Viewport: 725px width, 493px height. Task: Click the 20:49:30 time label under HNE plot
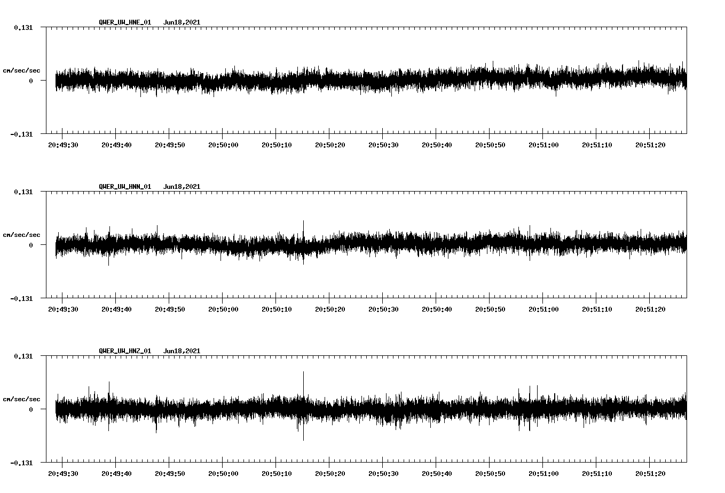point(63,145)
